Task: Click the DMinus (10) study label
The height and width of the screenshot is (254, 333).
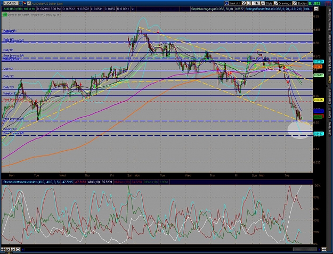Action: tap(122, 182)
